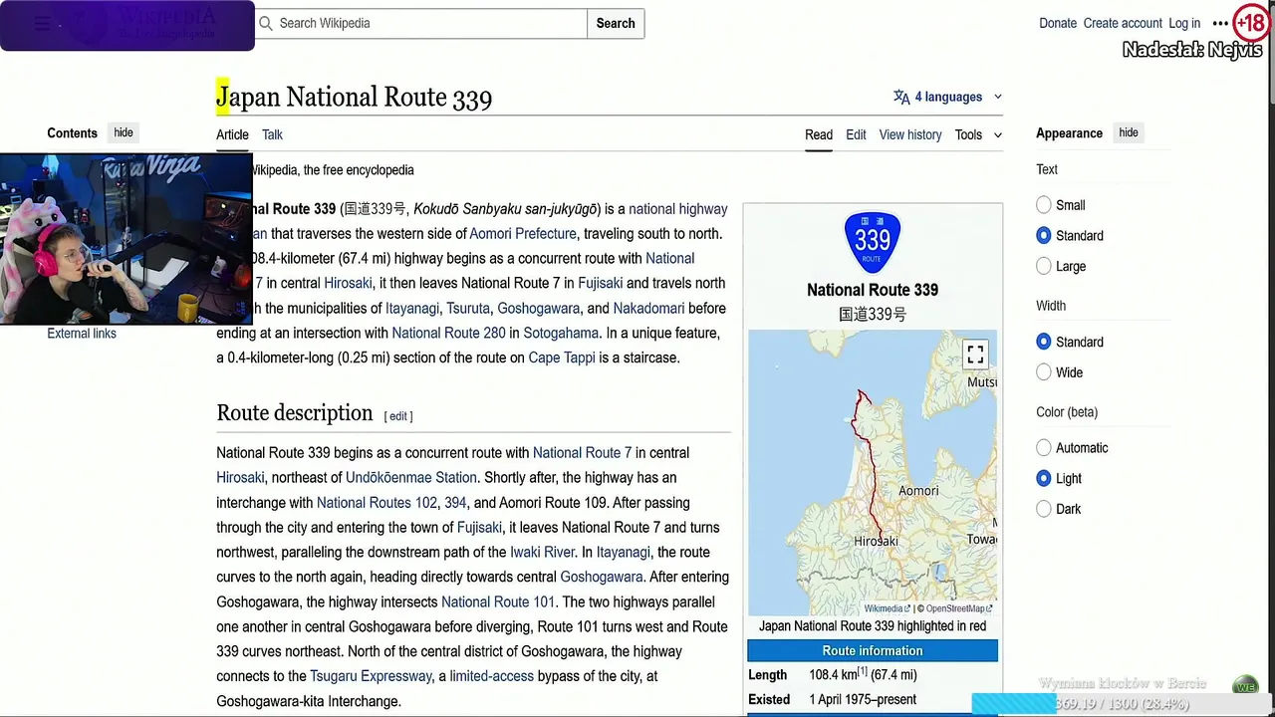The height and width of the screenshot is (717, 1275).
Task: Open the Donate link
Action: pyautogui.click(x=1058, y=23)
